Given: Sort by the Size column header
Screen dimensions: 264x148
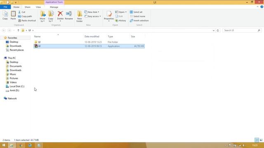Looking at the screenshot, I should [133, 37].
